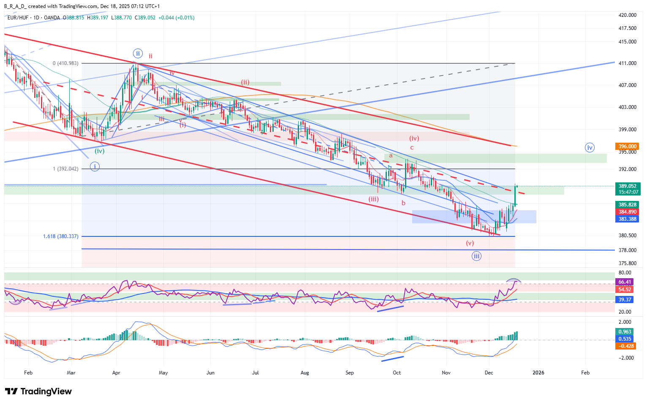This screenshot has width=647, height=404.
Task: Click the blue circled iv wave label
Action: 590,147
